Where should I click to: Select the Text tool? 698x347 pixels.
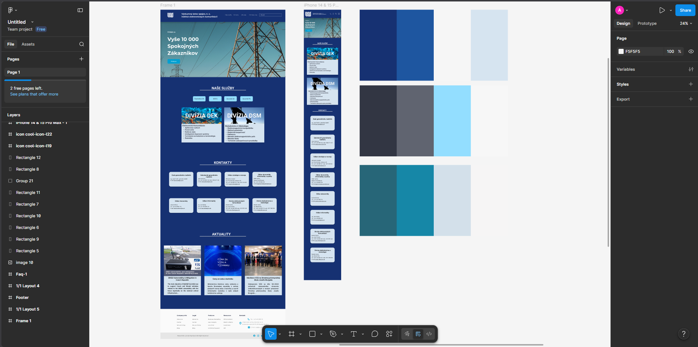pyautogui.click(x=354, y=334)
